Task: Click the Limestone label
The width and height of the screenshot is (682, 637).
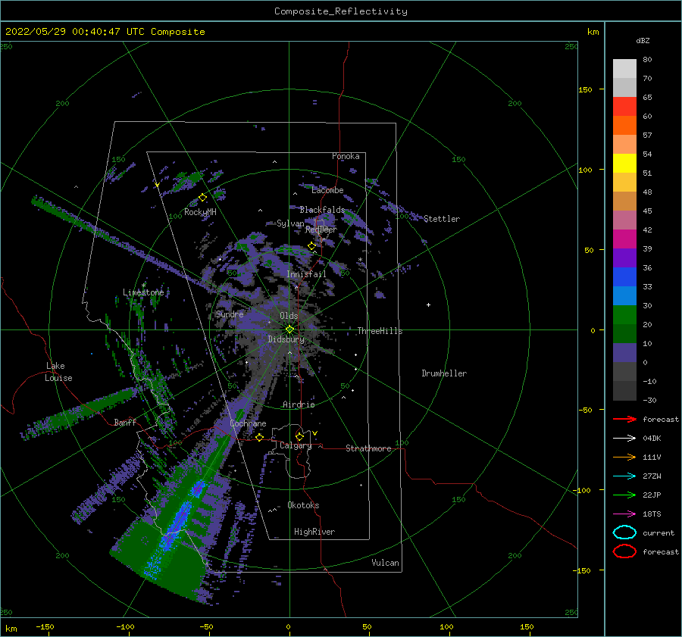Action: (143, 292)
